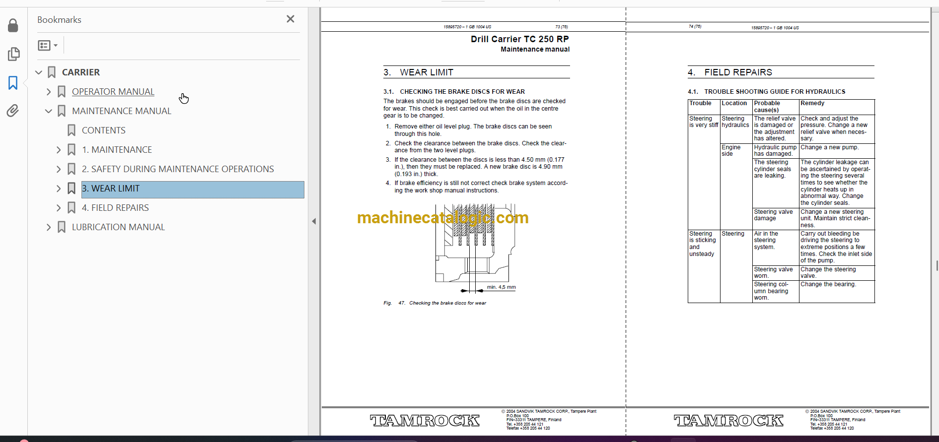Navigate to 4. FIELD REPAIRS bookmark
This screenshot has width=939, height=442.
pos(115,208)
